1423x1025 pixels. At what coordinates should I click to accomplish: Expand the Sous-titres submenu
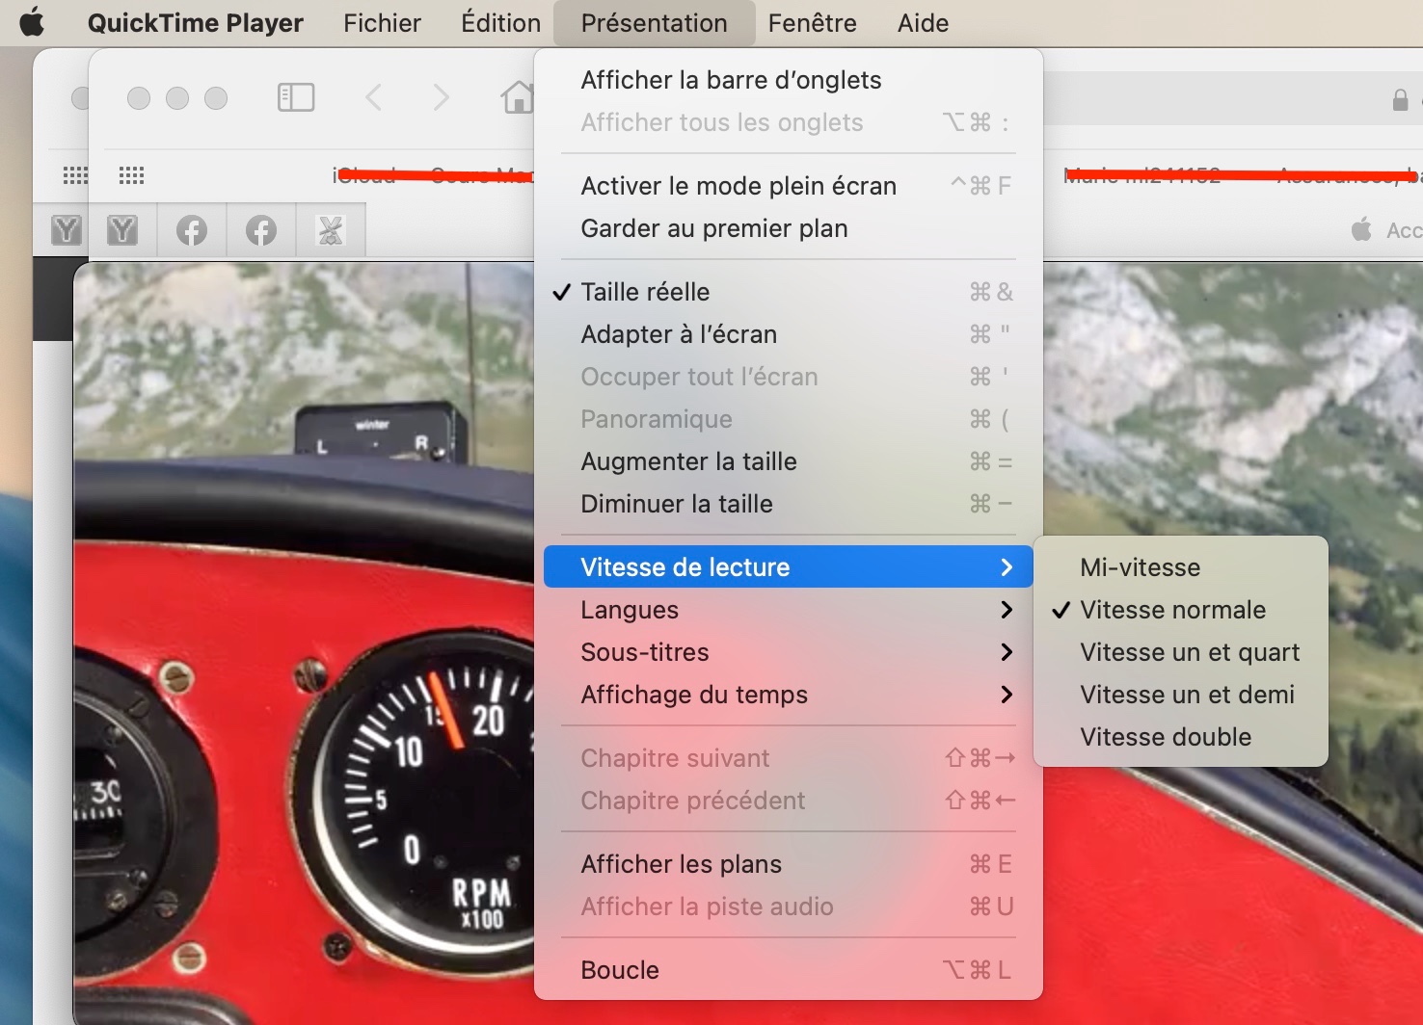(789, 652)
